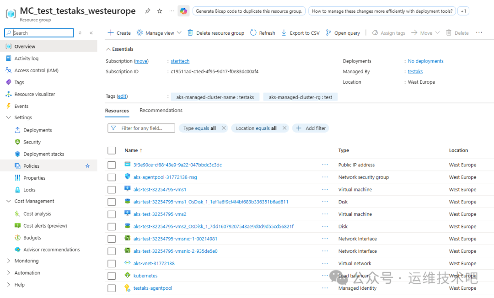Switch to the Recommendations tab
Viewport: 494px width, 298px height.
[161, 110]
